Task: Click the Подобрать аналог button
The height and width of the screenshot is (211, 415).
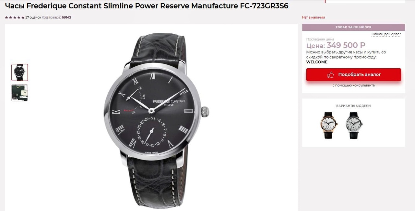Action: (353, 75)
